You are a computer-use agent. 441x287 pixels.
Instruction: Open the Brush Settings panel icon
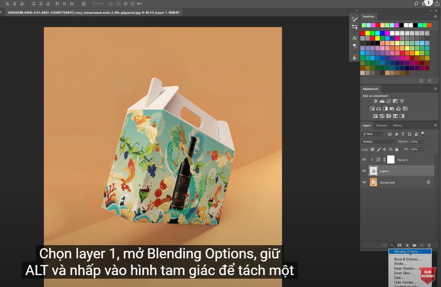[354, 19]
